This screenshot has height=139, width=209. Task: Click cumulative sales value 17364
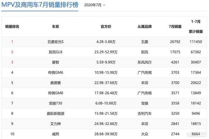196,72
